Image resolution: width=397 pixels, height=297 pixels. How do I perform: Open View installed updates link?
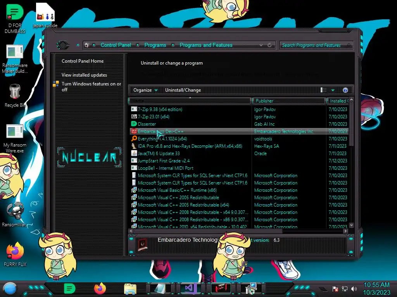pyautogui.click(x=84, y=75)
